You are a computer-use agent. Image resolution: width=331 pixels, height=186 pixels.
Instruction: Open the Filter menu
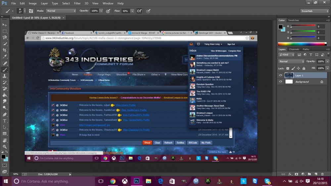coord(77,3)
